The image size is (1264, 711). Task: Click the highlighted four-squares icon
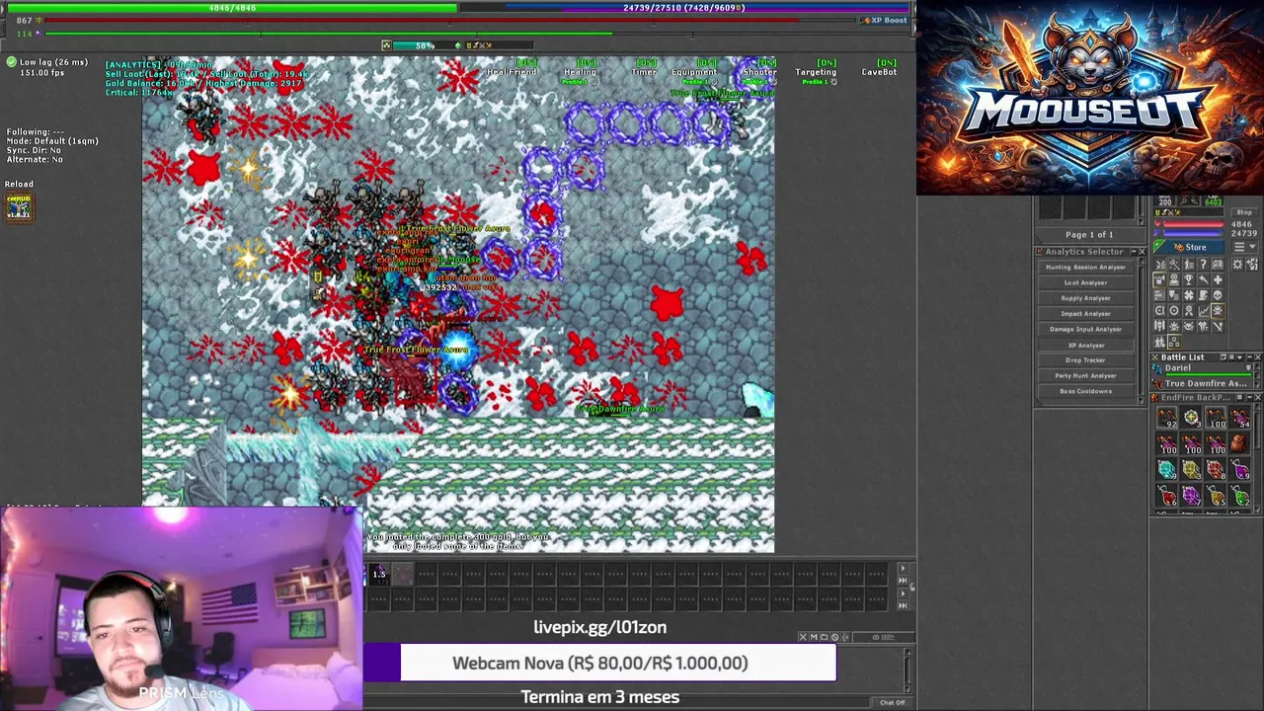point(1174,342)
